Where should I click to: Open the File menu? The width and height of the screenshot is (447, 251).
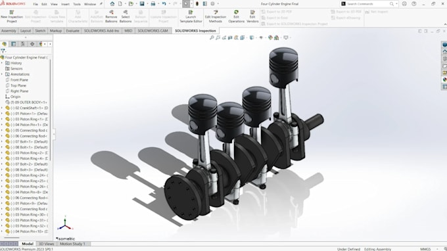[x=35, y=4]
